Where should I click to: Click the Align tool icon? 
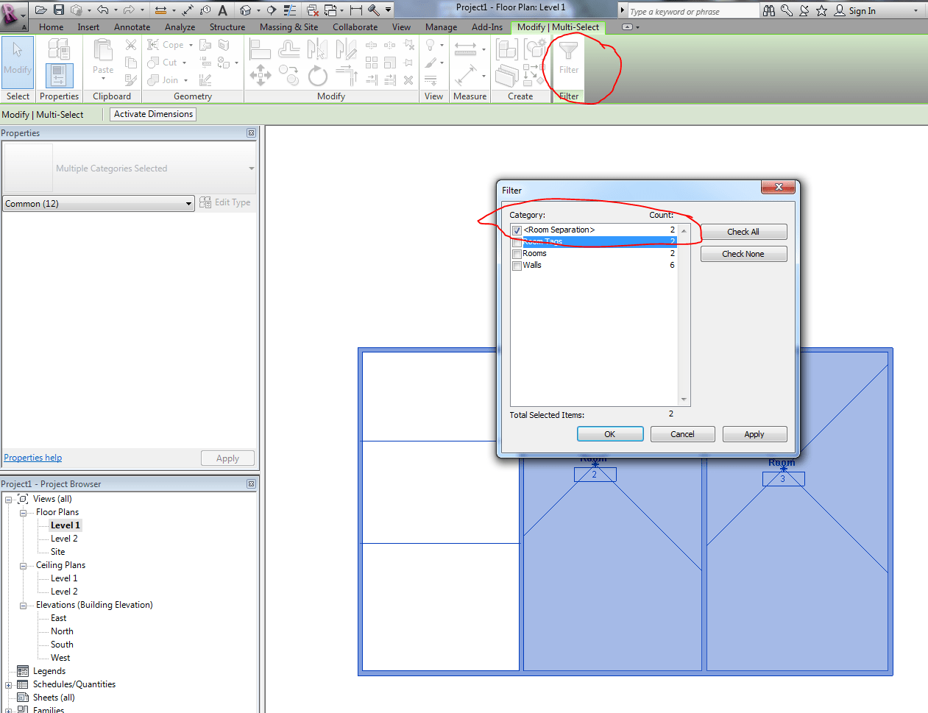click(x=261, y=49)
